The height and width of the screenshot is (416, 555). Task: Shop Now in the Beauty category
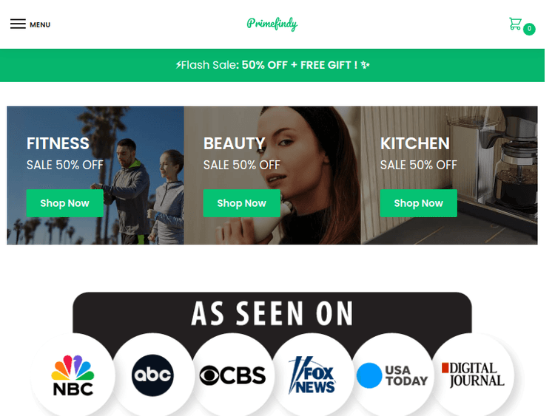tap(242, 203)
